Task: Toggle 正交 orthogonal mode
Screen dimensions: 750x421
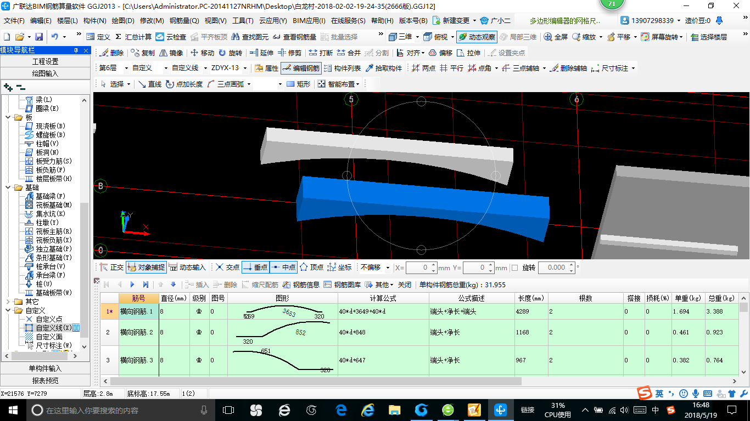Action: tap(111, 268)
